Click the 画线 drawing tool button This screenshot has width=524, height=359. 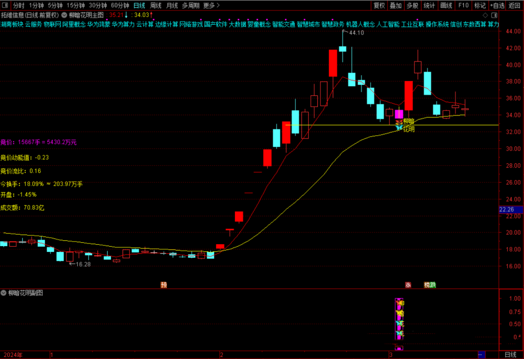(446, 6)
